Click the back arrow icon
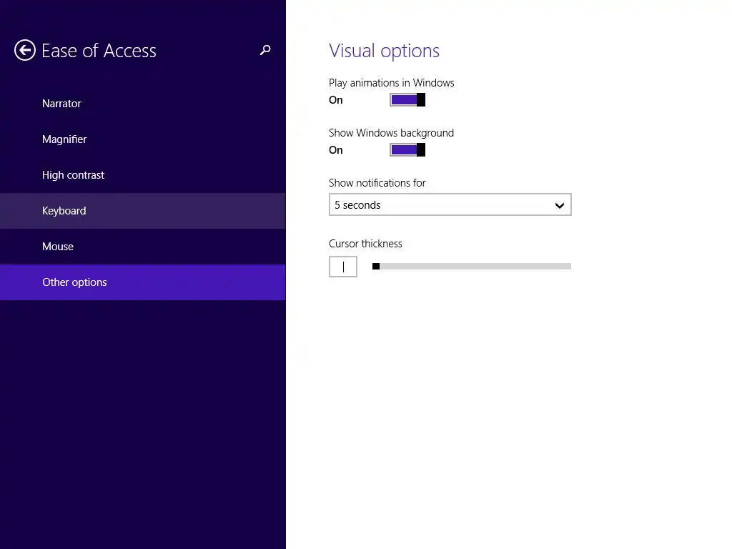This screenshot has width=732, height=549. 25,50
